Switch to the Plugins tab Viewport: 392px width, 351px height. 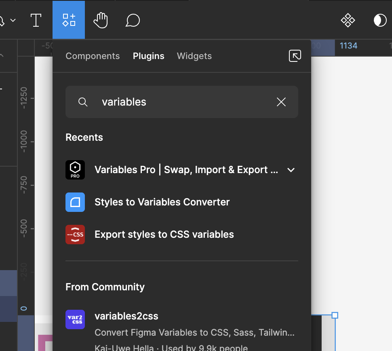(x=148, y=56)
